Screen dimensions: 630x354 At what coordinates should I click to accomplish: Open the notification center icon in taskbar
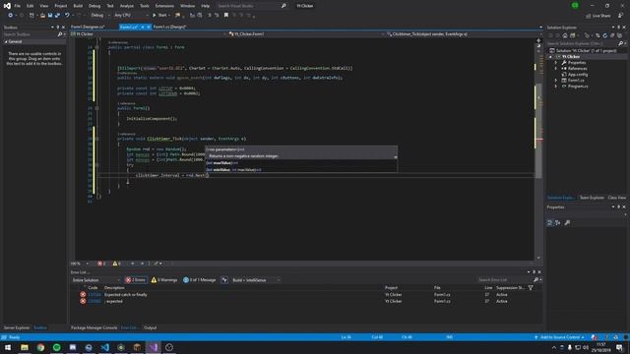click(x=619, y=347)
